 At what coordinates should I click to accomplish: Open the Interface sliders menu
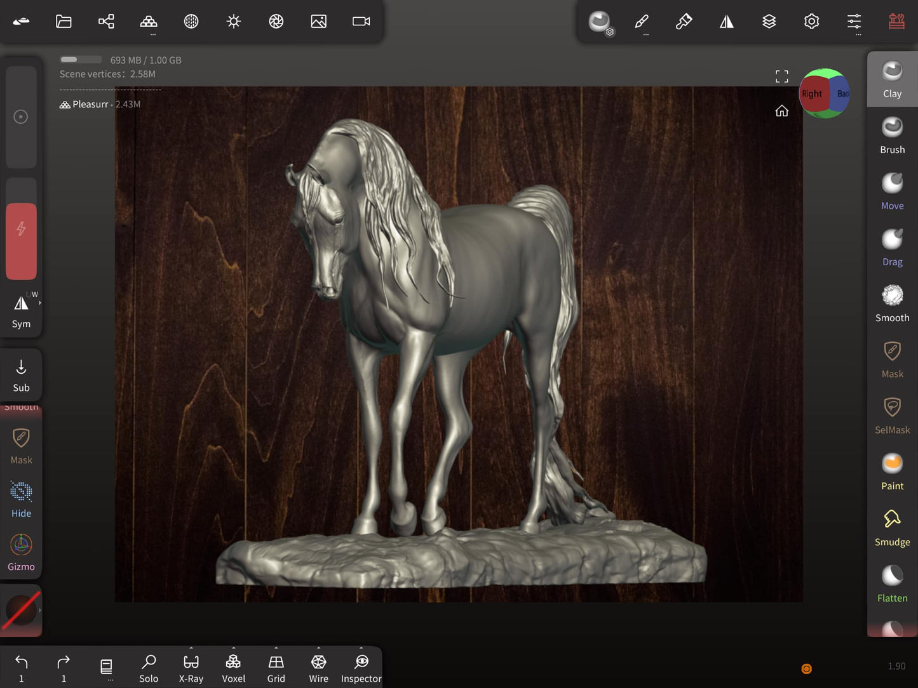pos(854,22)
